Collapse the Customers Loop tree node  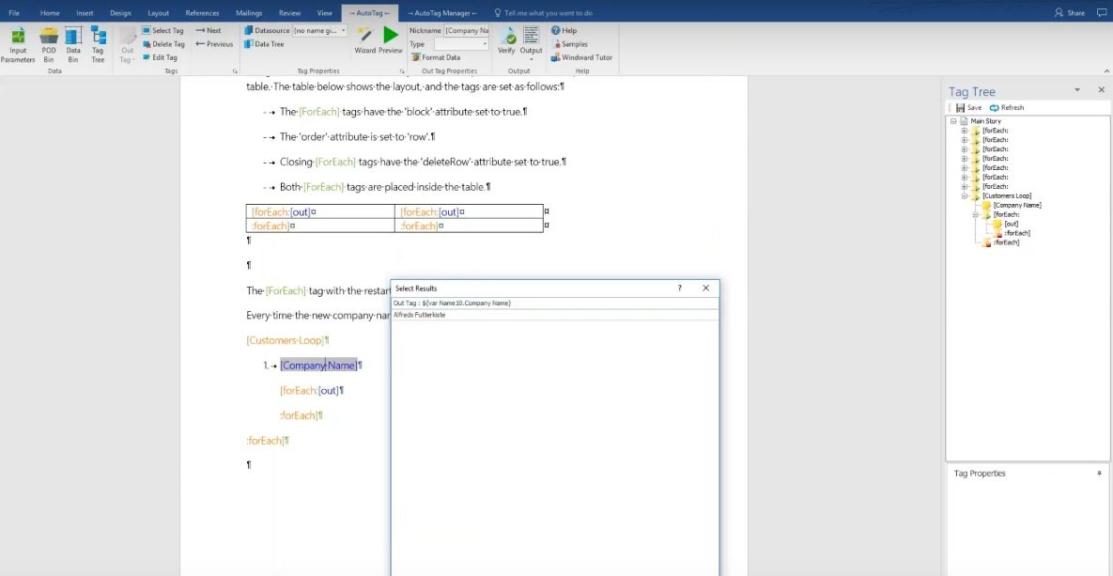[x=965, y=195]
